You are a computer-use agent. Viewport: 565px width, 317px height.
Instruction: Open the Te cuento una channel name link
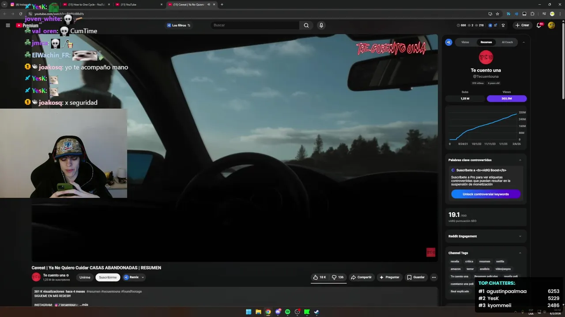[54, 275]
